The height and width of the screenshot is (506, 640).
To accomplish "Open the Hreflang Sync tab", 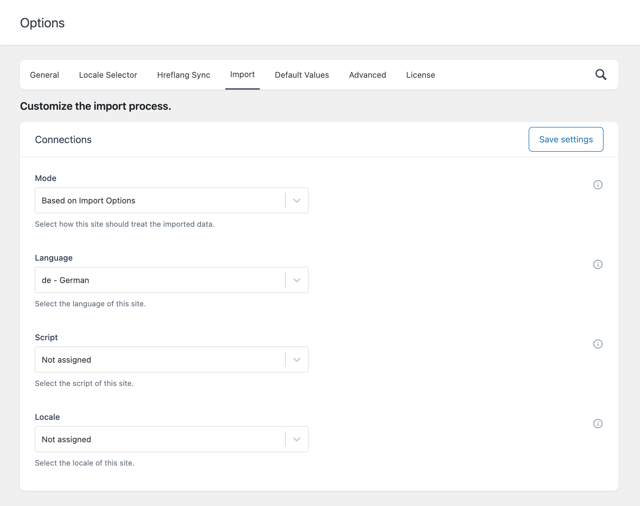I will tap(183, 75).
